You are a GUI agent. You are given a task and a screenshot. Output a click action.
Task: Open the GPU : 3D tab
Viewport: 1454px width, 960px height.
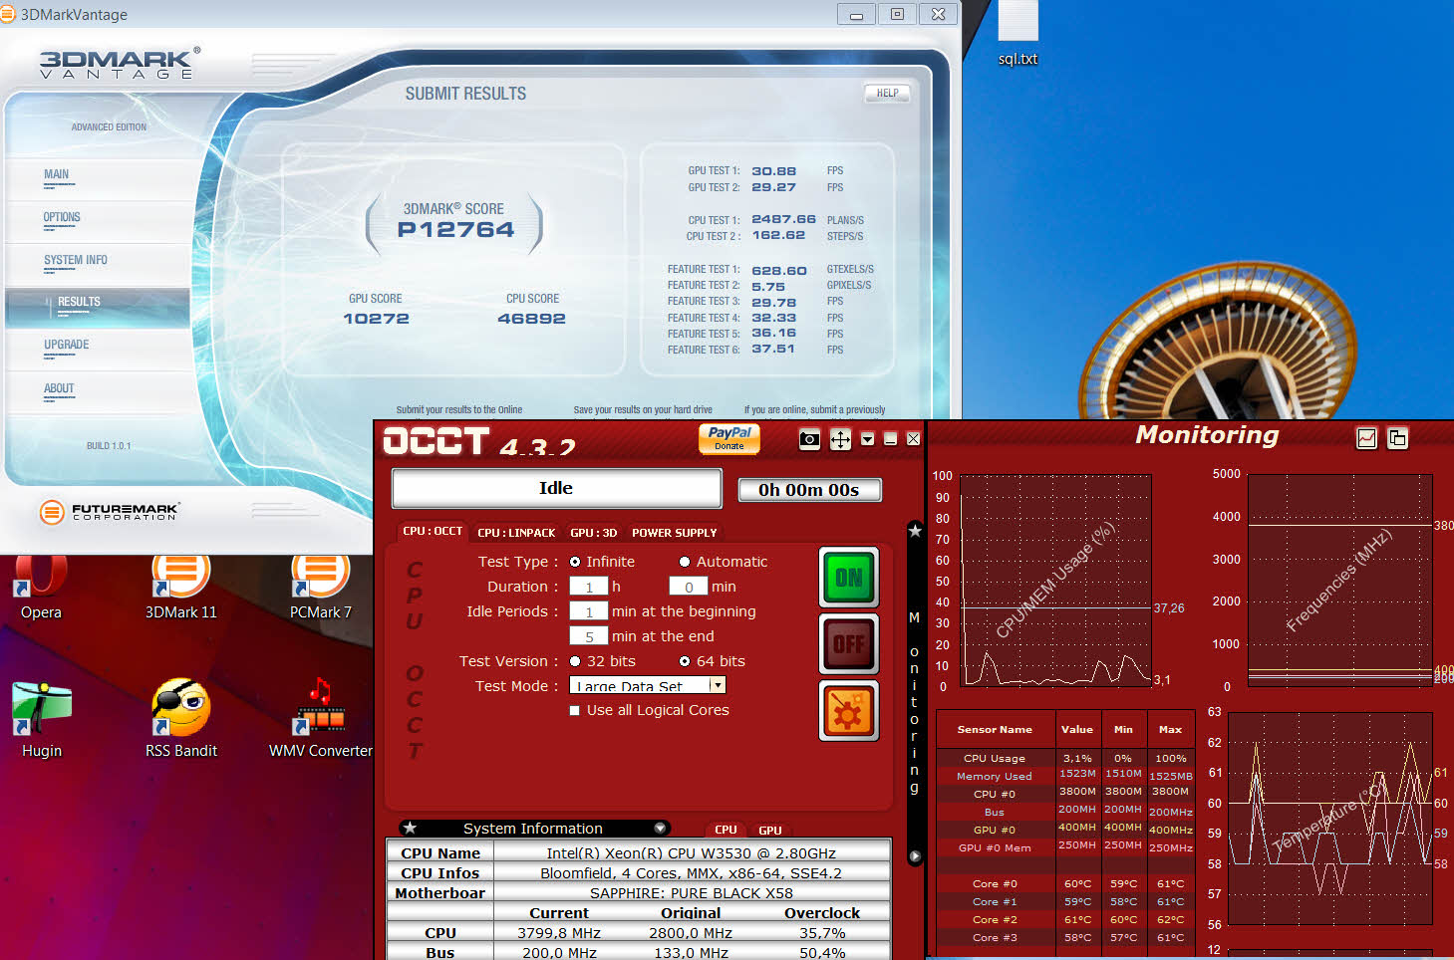click(594, 533)
